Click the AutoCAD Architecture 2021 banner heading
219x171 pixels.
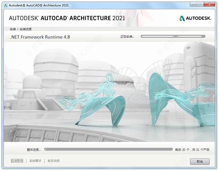point(67,18)
